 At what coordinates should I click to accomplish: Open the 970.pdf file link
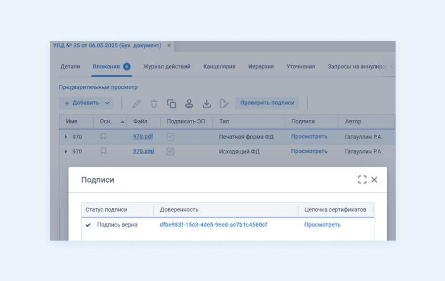click(143, 137)
